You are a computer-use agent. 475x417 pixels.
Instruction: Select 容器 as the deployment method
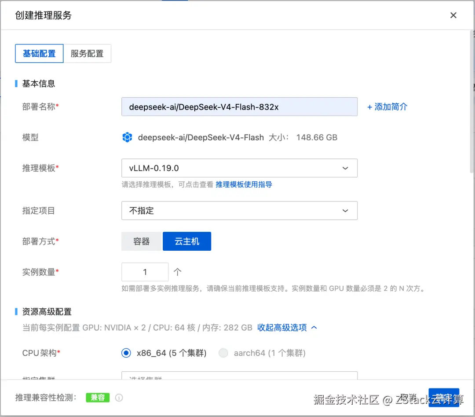click(x=141, y=241)
